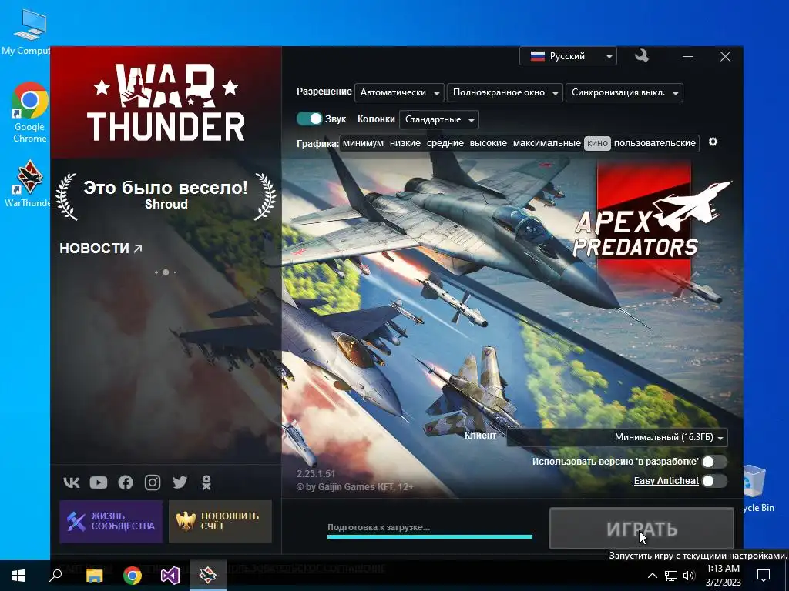Open the Easy Anticheat link text

click(x=666, y=481)
